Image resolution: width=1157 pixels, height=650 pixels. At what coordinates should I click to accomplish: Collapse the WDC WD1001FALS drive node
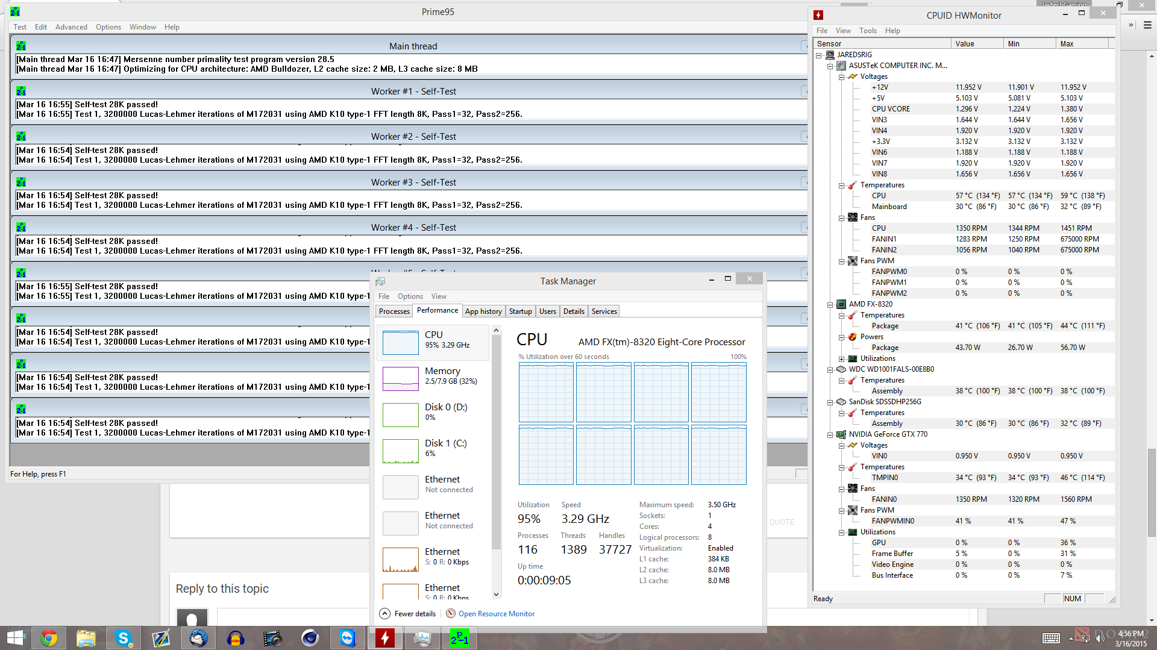point(830,369)
